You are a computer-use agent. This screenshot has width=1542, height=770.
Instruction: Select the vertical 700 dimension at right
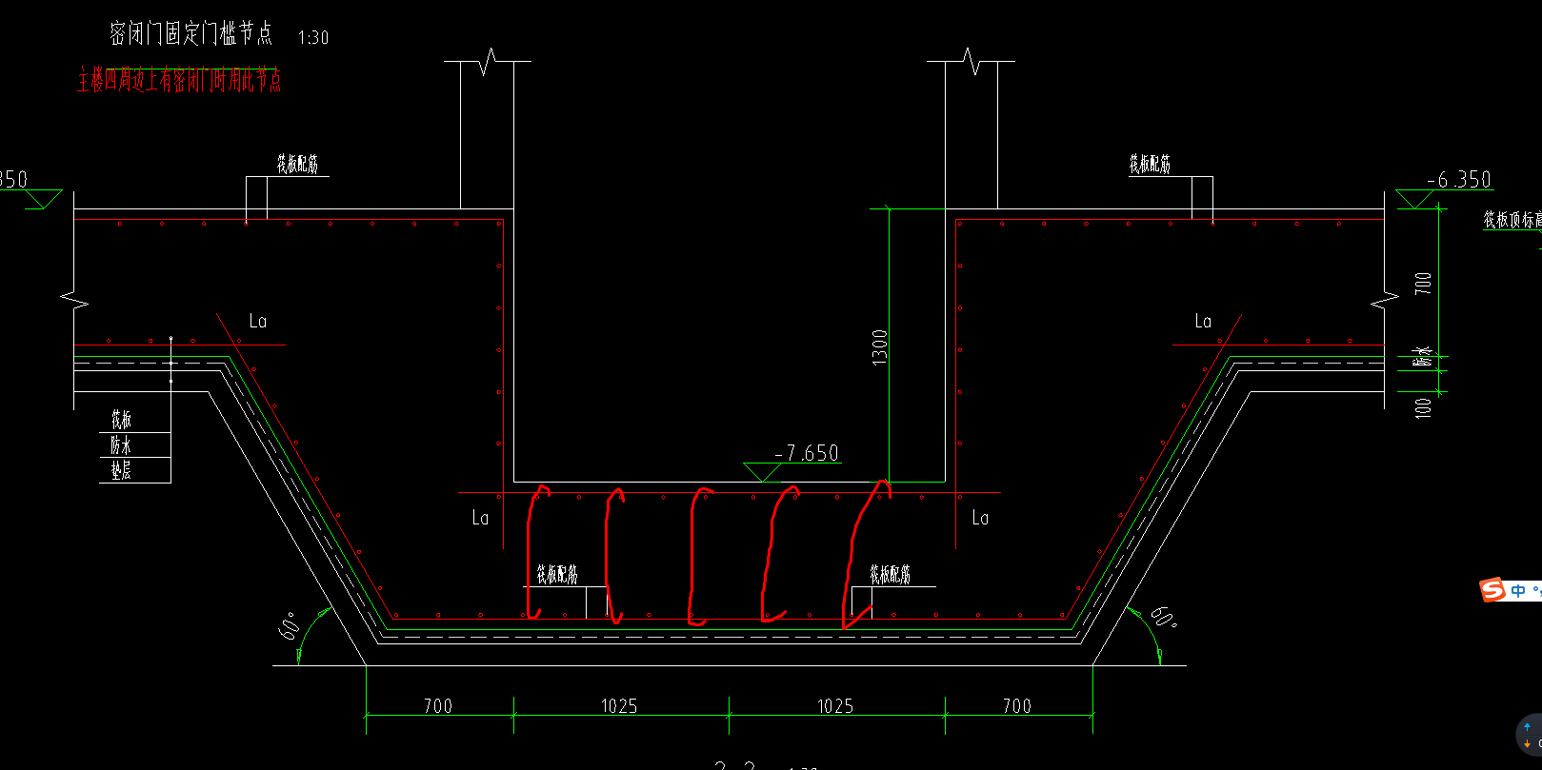coord(1423,283)
